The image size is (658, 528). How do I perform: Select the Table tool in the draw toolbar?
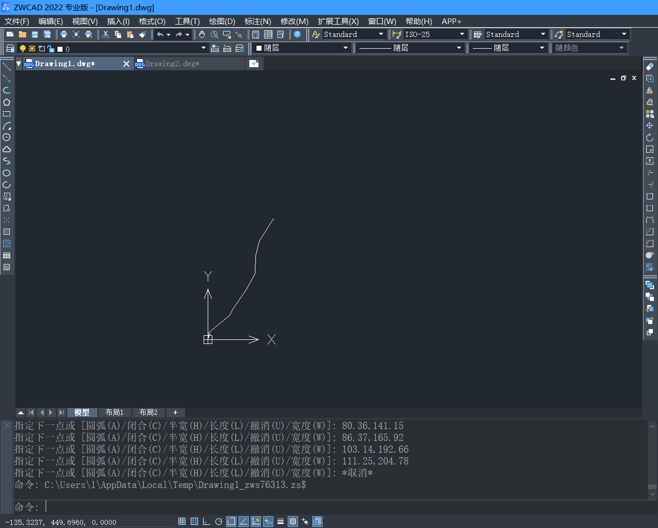point(7,255)
